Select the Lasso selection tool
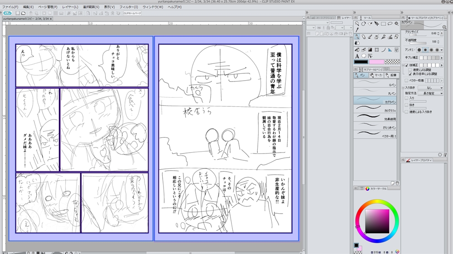The height and width of the screenshot is (254, 453). [x=390, y=24]
